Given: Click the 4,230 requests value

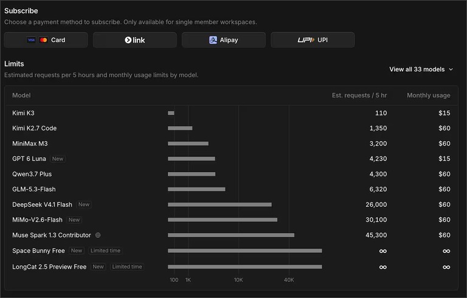Looking at the screenshot, I should 378,159.
